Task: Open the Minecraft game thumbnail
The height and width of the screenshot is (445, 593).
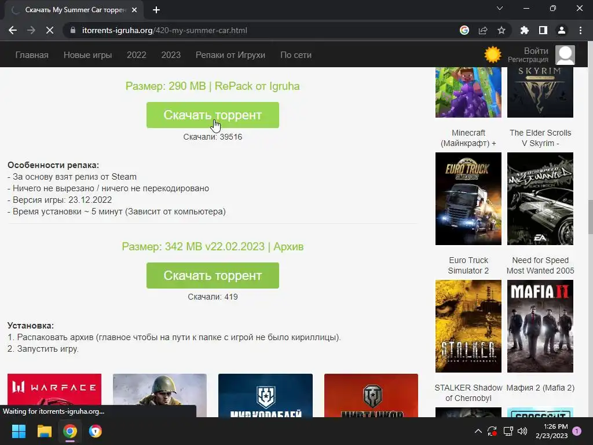Action: [x=468, y=92]
